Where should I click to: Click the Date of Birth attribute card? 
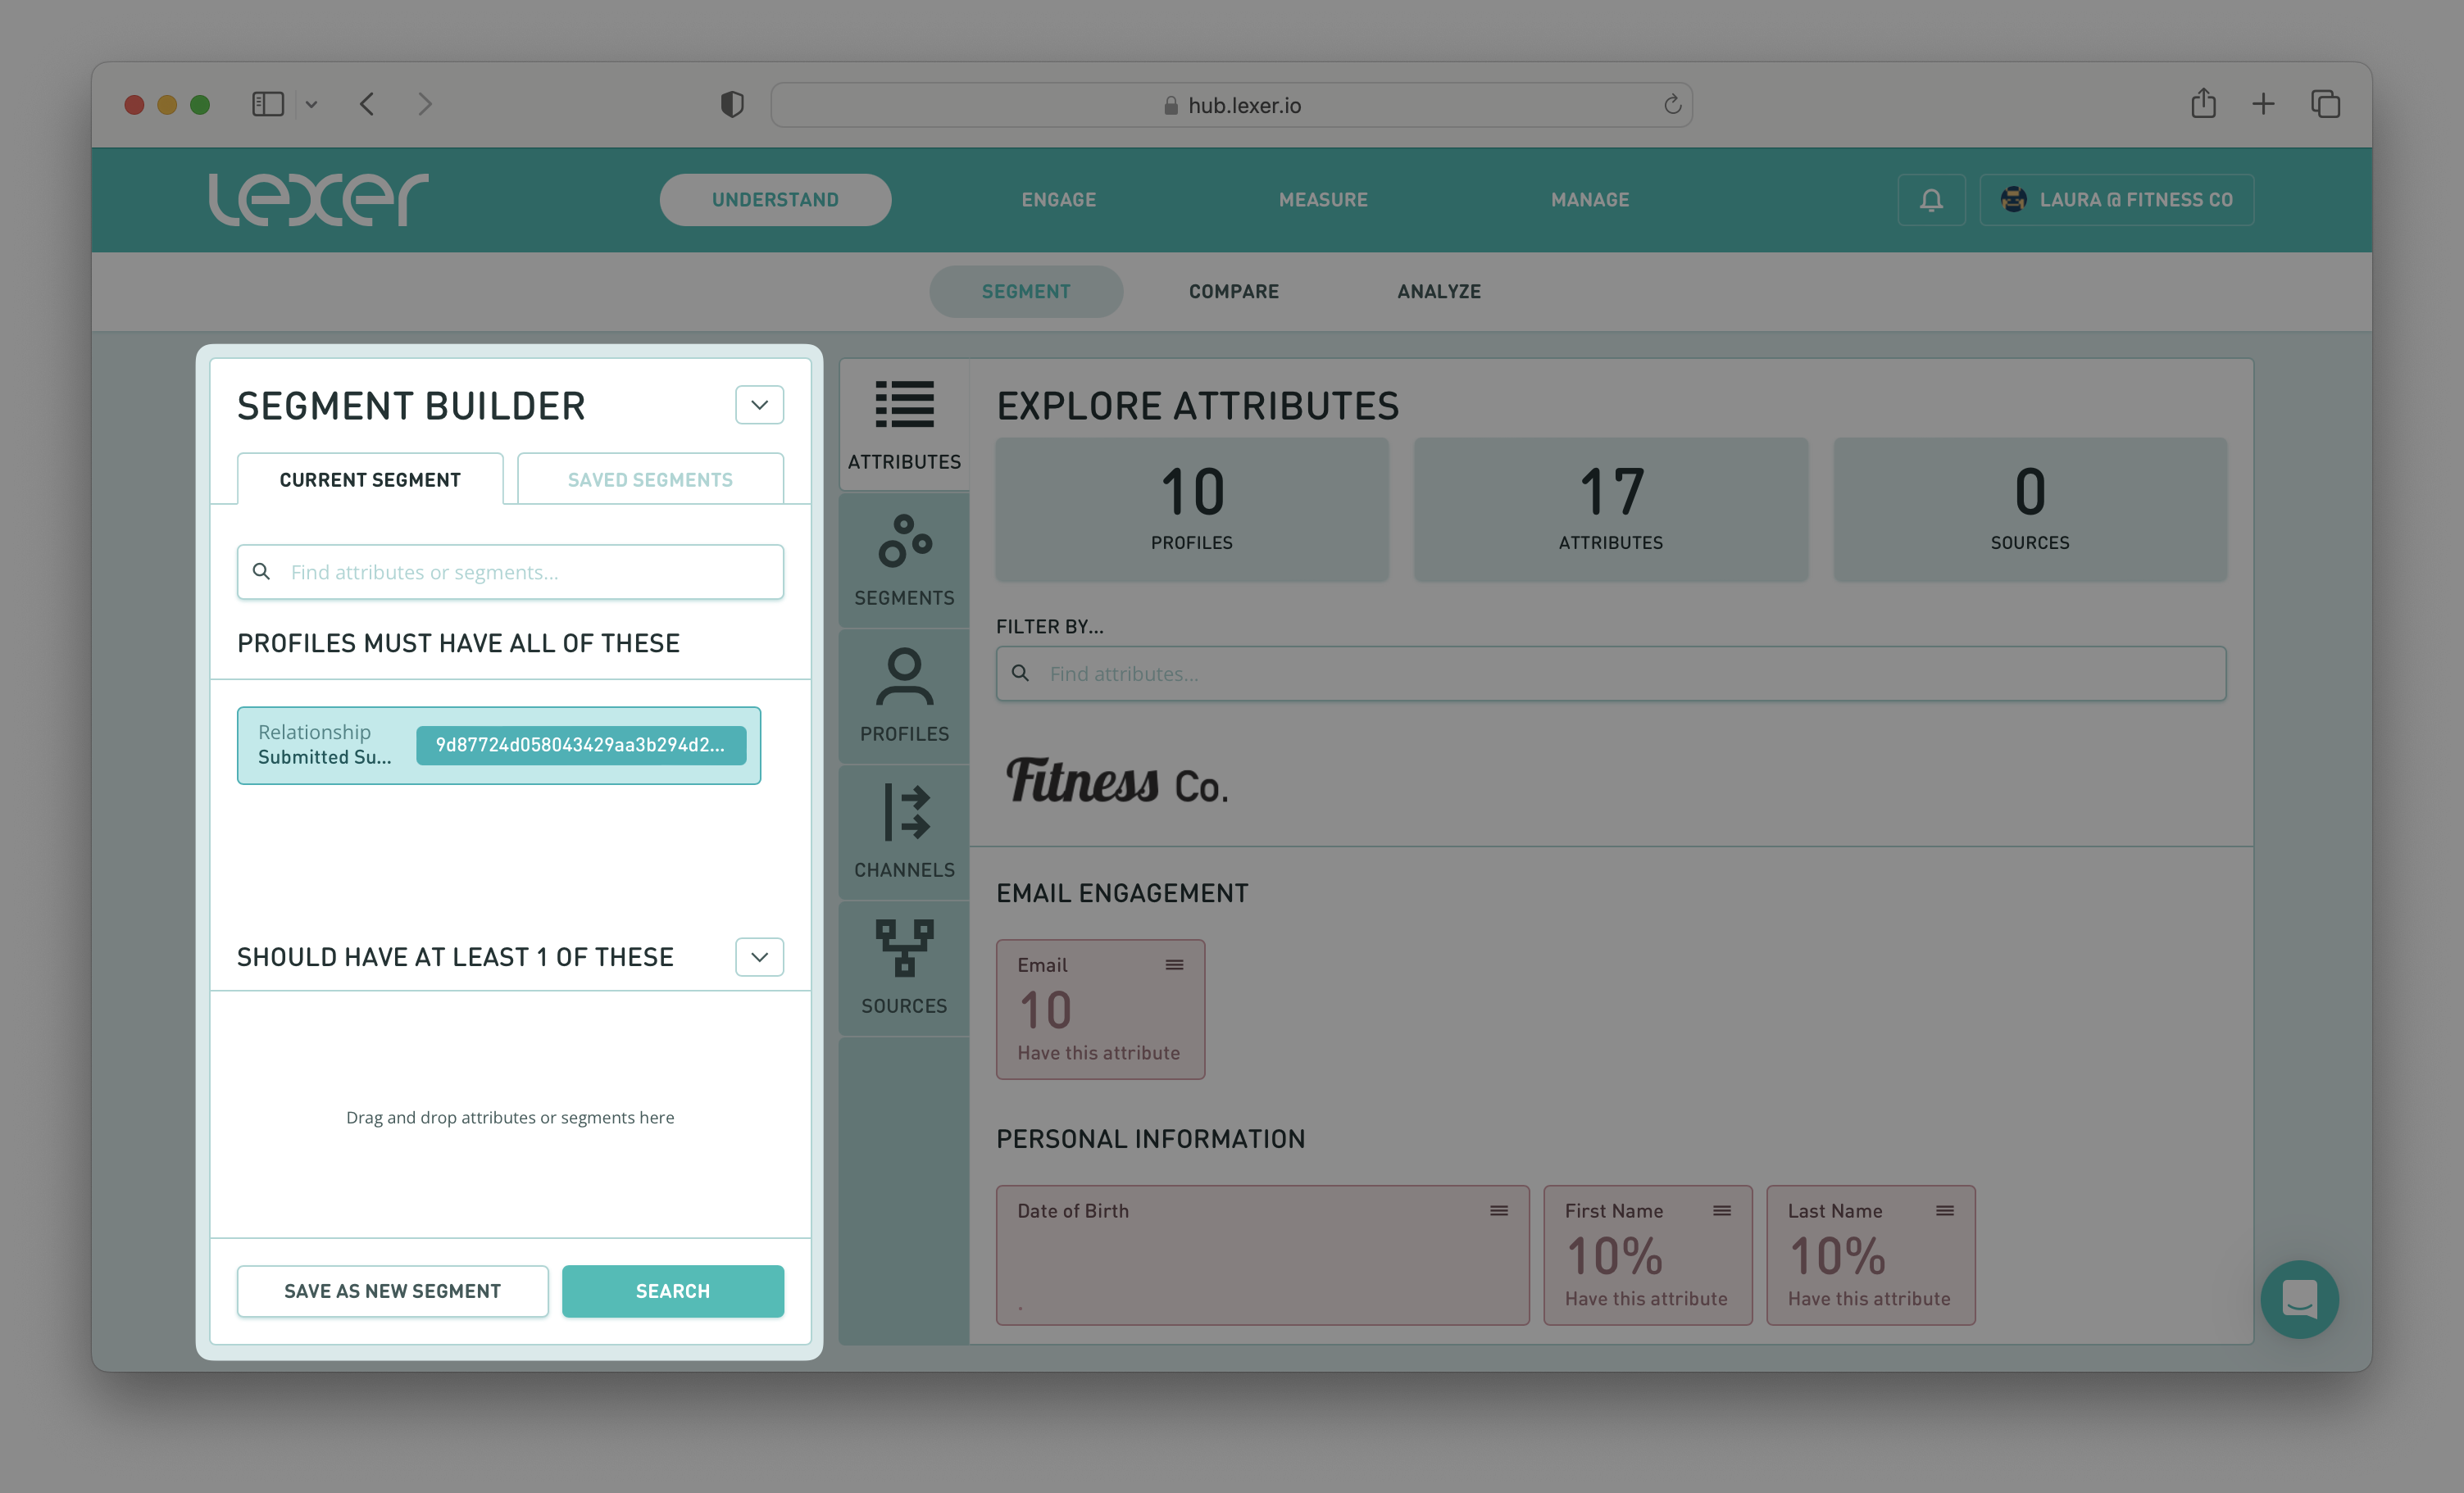[x=1262, y=1255]
